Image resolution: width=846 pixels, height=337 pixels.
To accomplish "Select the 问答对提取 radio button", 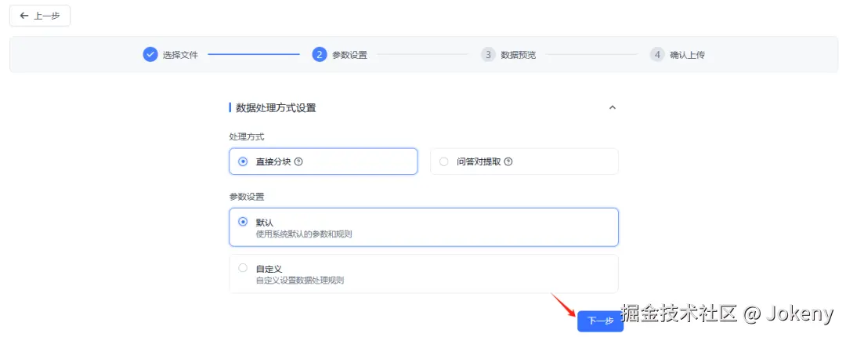I will (443, 162).
